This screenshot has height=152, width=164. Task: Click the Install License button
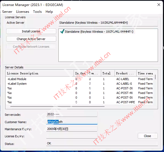click(31, 31)
